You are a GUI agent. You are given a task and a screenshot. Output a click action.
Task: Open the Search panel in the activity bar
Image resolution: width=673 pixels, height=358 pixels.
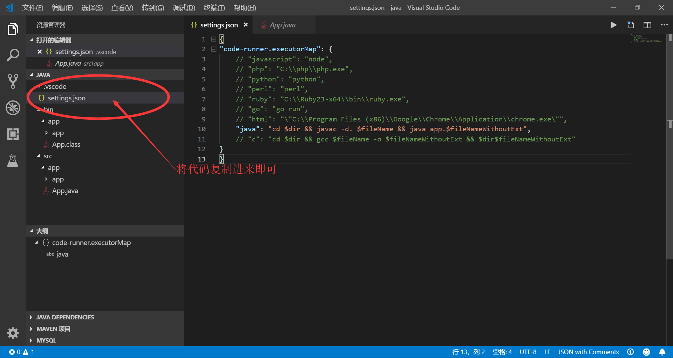point(13,55)
